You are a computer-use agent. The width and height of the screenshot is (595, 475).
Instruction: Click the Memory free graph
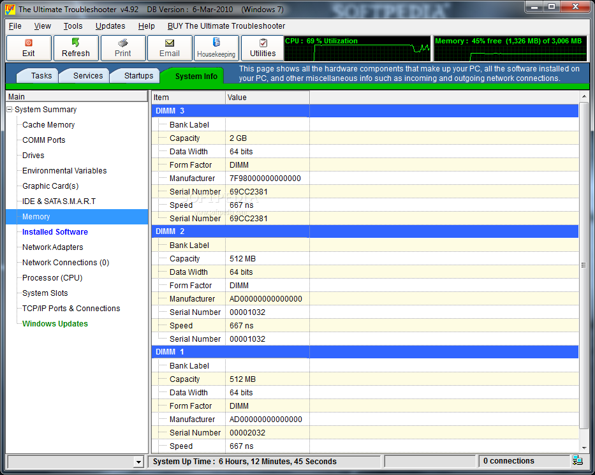(x=510, y=48)
